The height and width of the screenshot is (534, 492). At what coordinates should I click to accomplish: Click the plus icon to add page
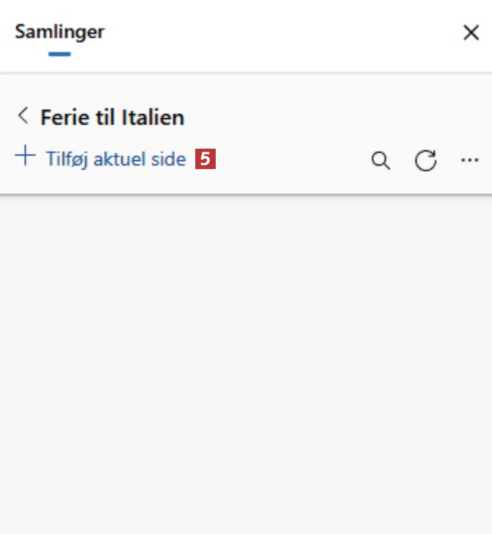coord(25,156)
